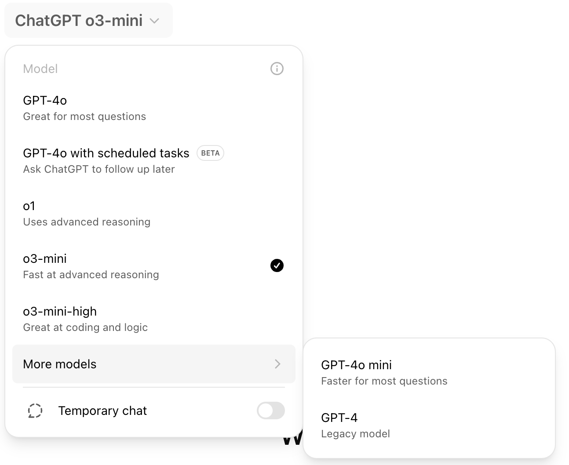569x465 pixels.
Task: Choose the GPT-4 legacy model
Action: click(x=339, y=418)
